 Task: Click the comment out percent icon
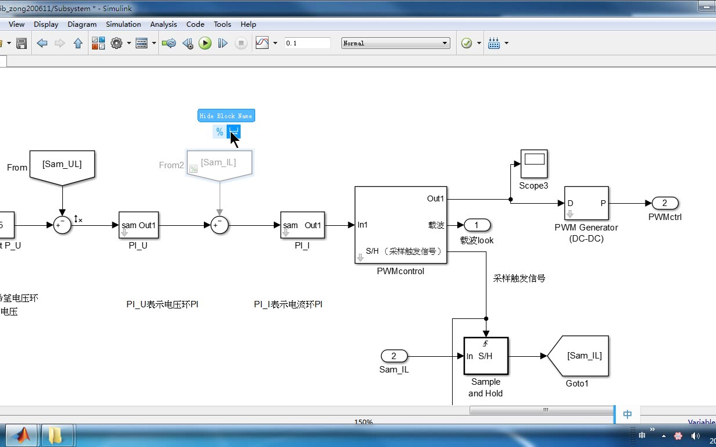point(220,132)
